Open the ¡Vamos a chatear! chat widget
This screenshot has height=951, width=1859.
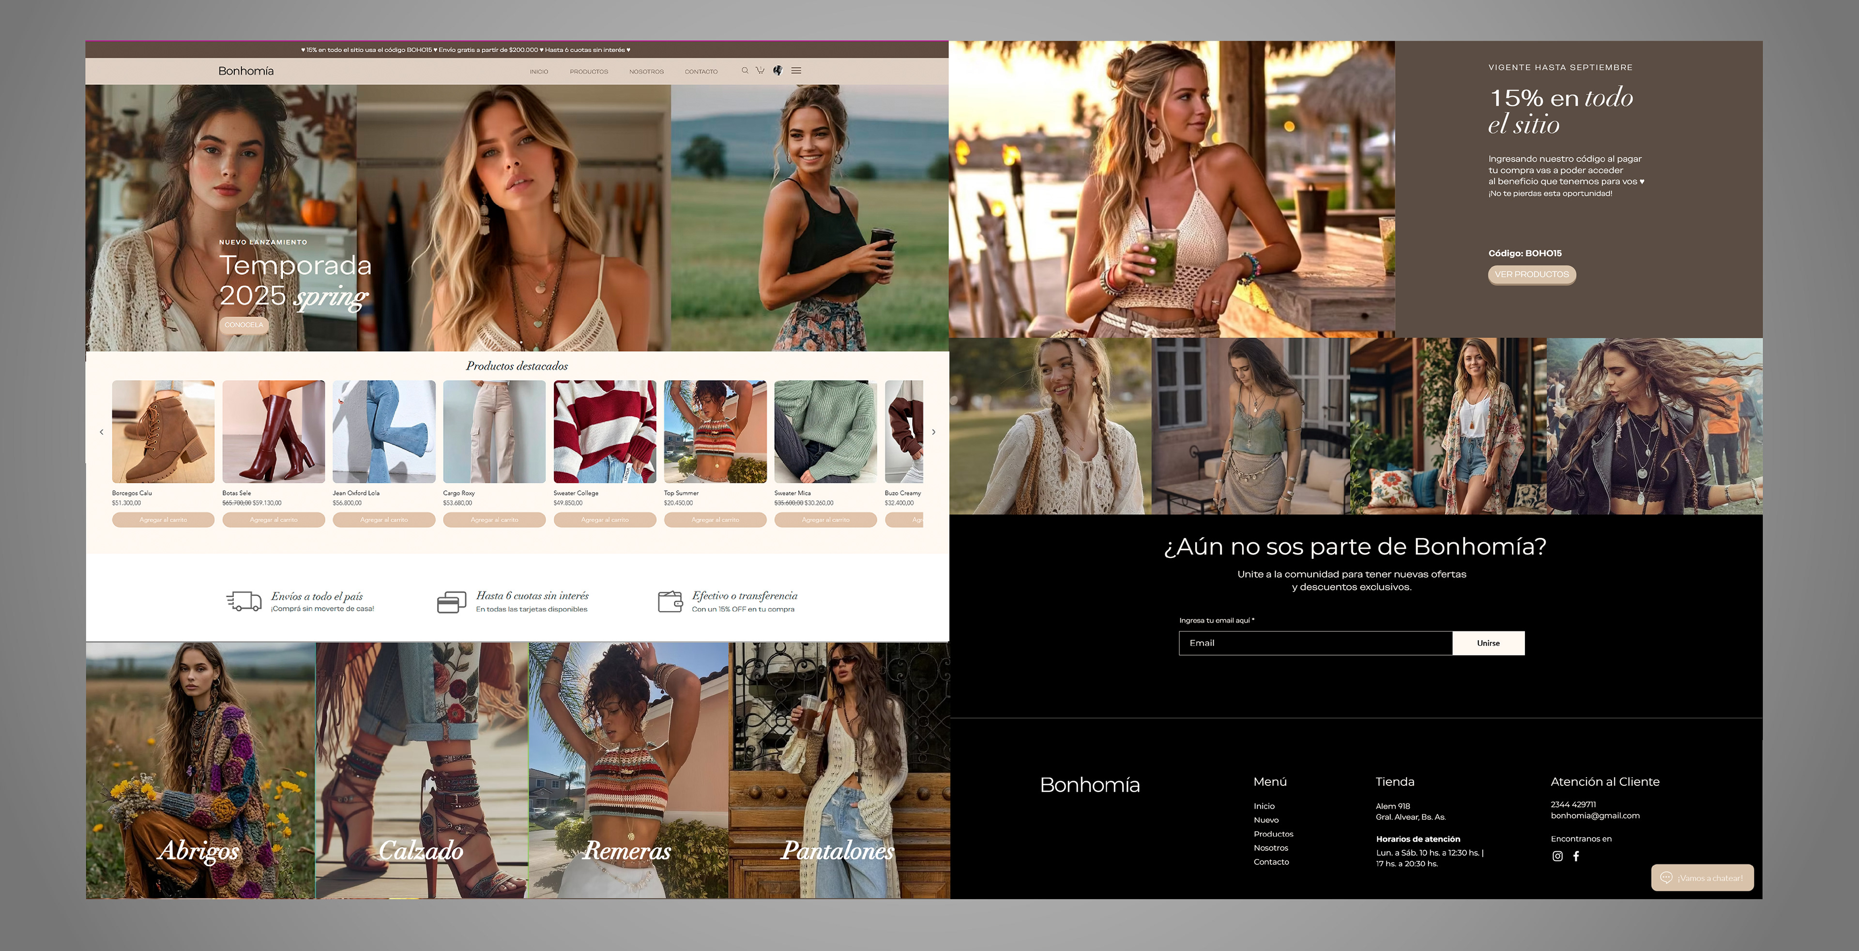[1702, 877]
